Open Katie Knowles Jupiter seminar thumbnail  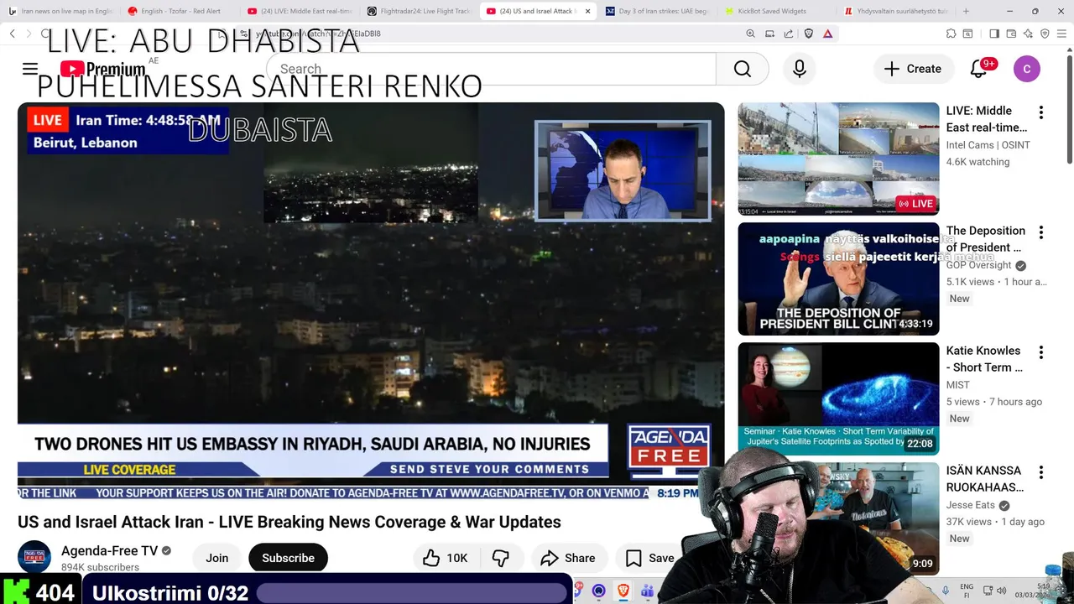coord(838,398)
